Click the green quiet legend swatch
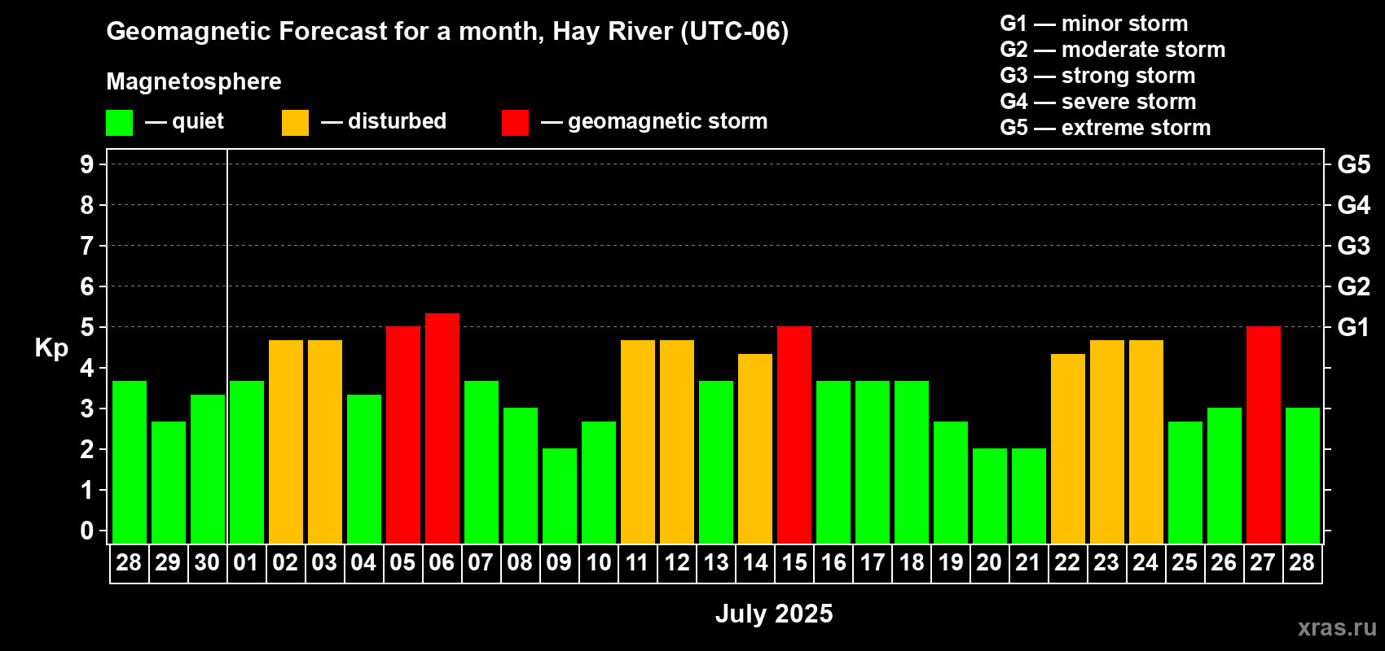Image resolution: width=1385 pixels, height=651 pixels. click(119, 123)
